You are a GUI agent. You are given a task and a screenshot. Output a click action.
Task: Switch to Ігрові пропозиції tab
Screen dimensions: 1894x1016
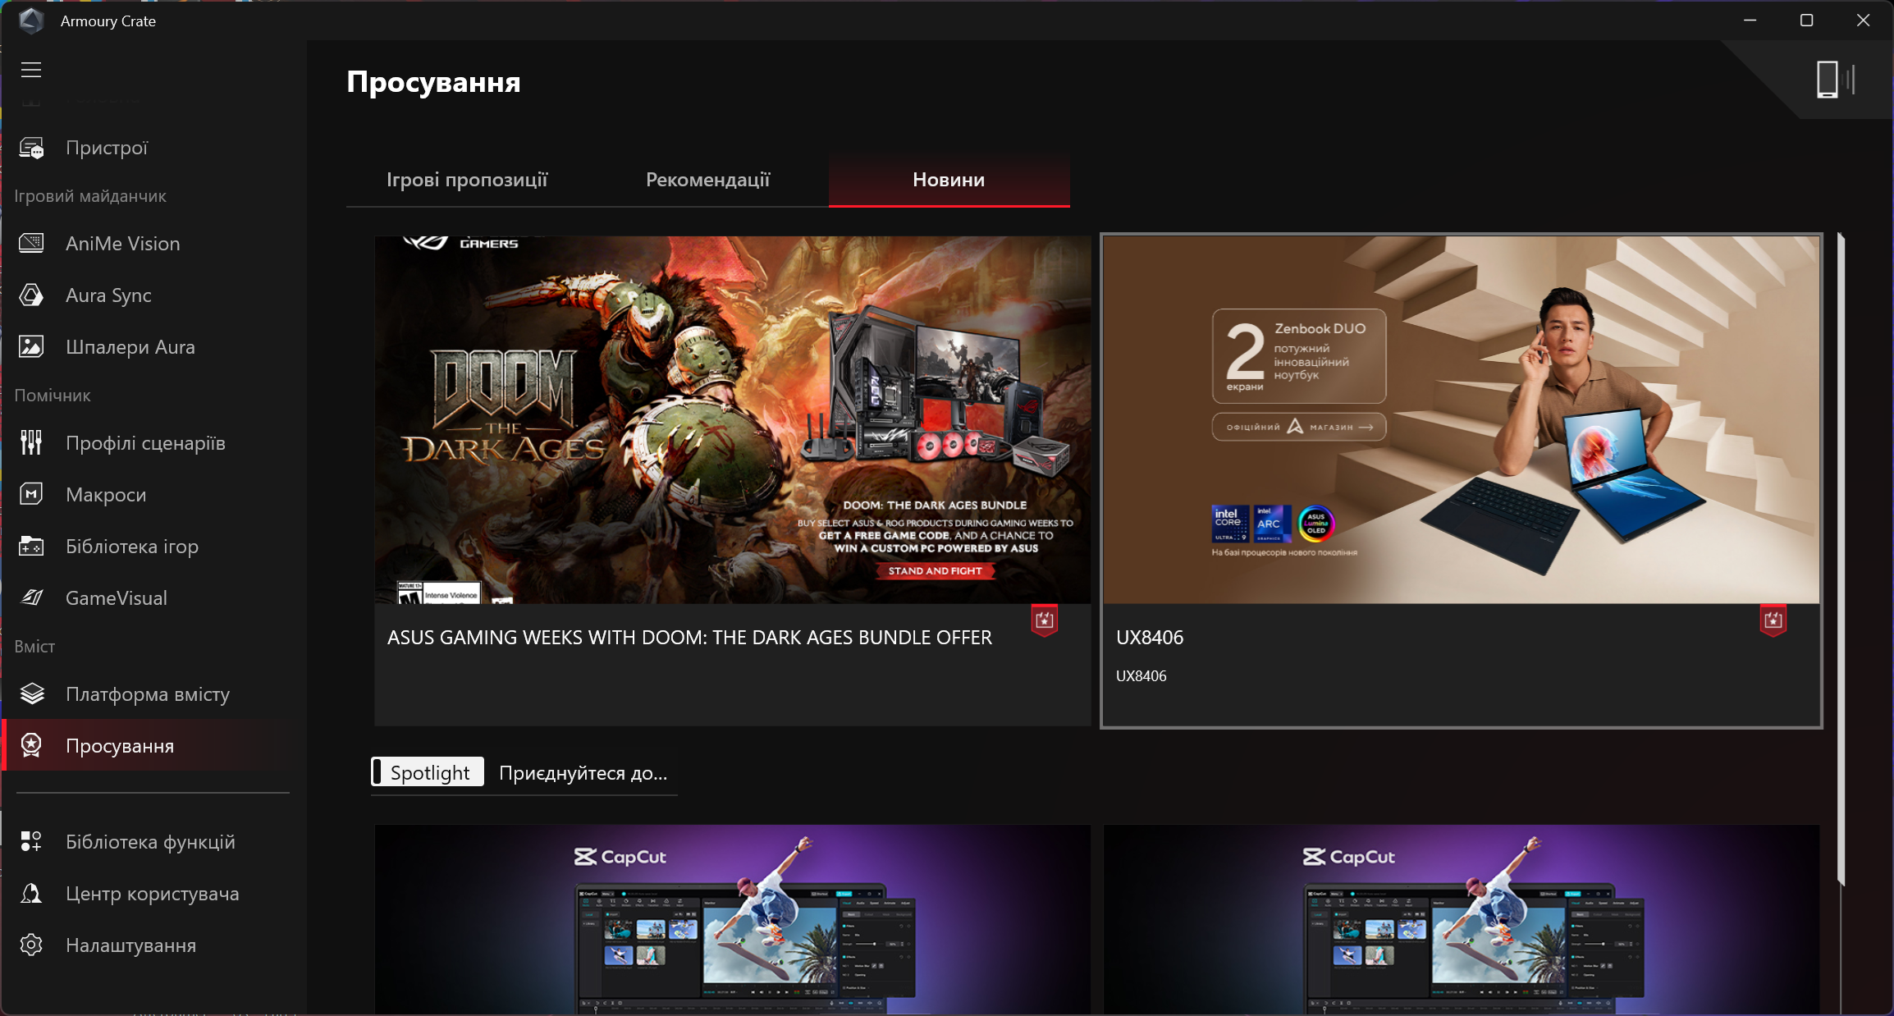[467, 180]
